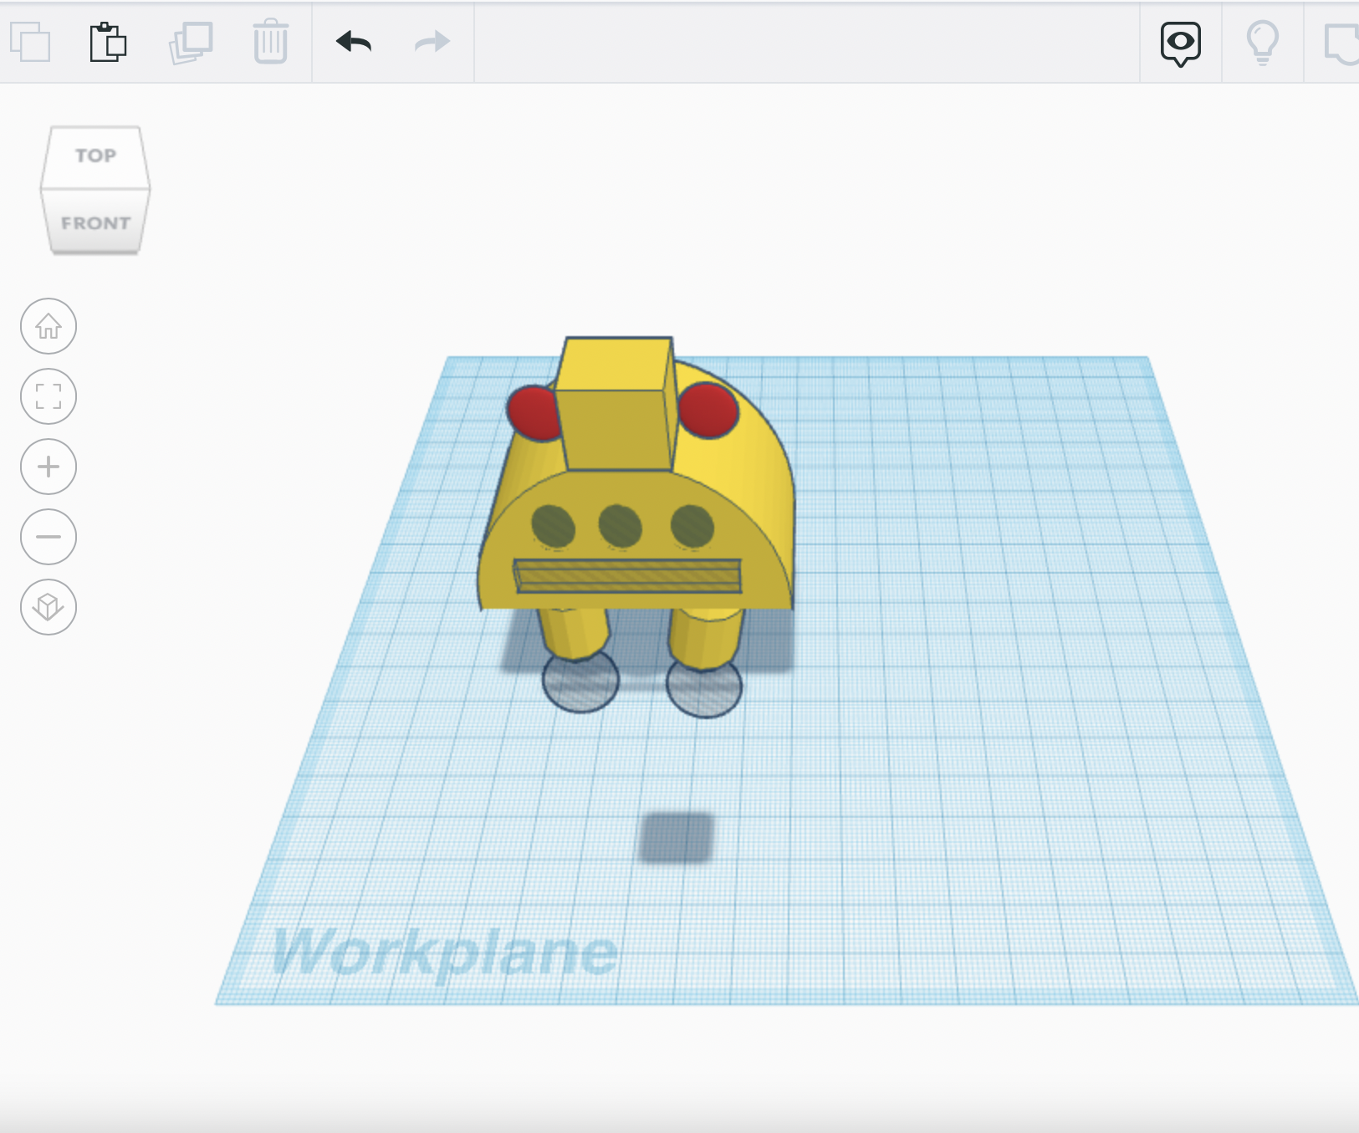Click FRONT on the view cube
The height and width of the screenshot is (1133, 1359).
pos(95,222)
